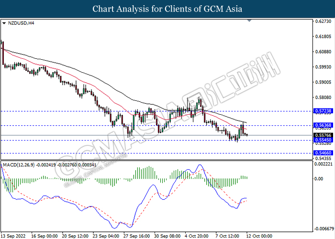
Task: Select the 0.55450 support level label
Action: (x=323, y=140)
